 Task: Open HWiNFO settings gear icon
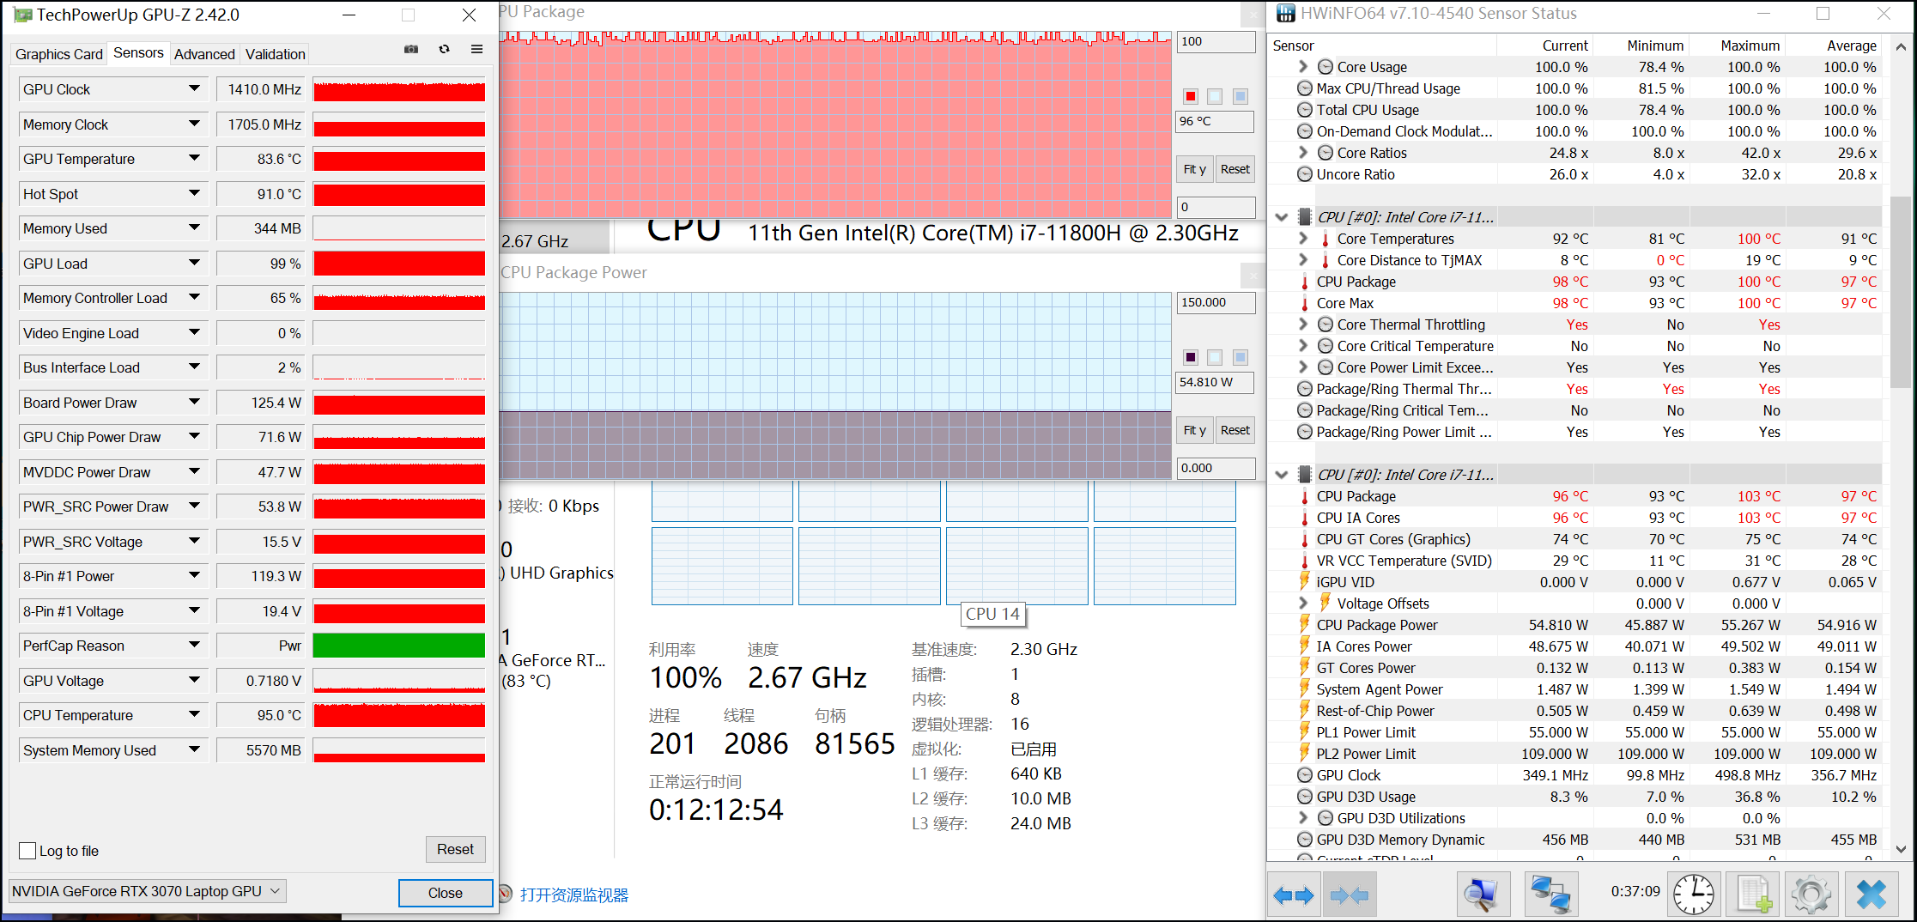pos(1811,895)
